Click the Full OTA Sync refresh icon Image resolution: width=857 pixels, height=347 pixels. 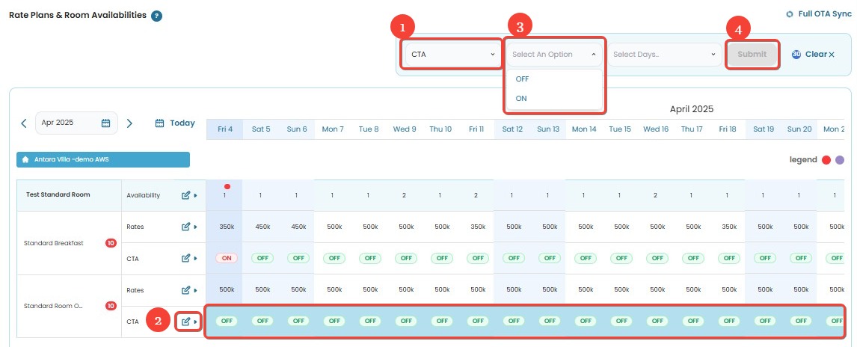tap(789, 14)
